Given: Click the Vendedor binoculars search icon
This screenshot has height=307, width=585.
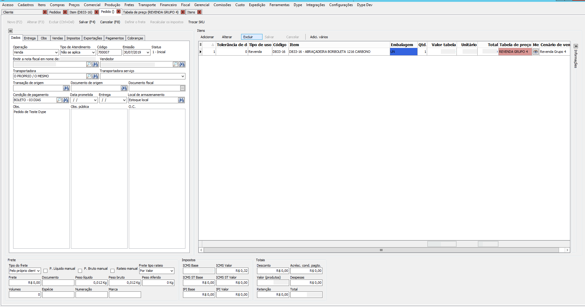Looking at the screenshot, I should point(182,64).
